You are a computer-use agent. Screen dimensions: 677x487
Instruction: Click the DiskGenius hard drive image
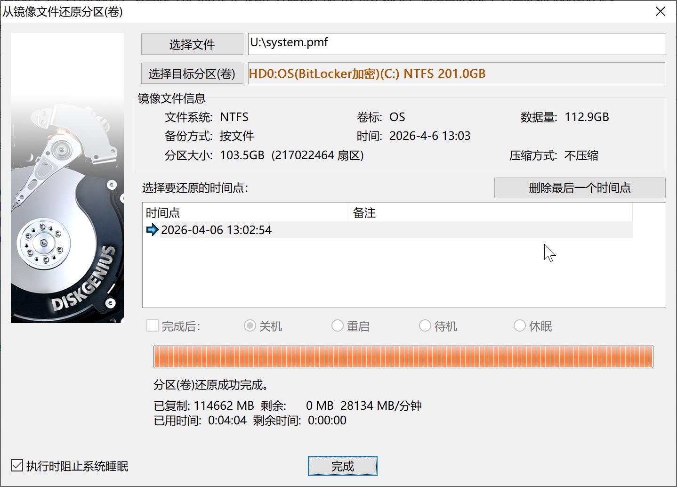click(x=67, y=178)
